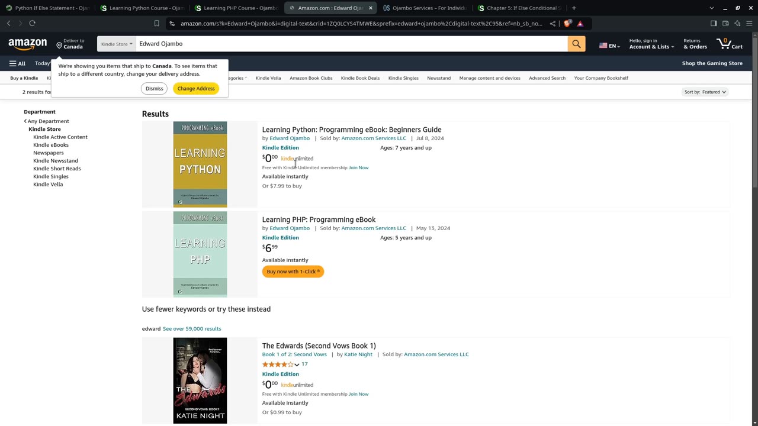Image resolution: width=758 pixels, height=426 pixels.
Task: Open the browser main menu icon
Action: point(749,24)
